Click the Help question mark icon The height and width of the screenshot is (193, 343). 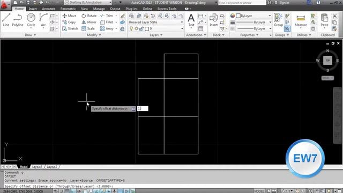[318, 2]
